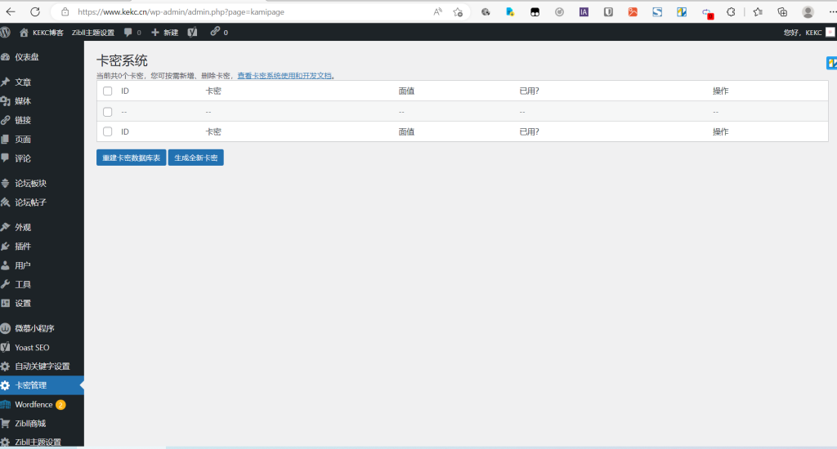Click the Zibll商城 cart icon

point(6,424)
